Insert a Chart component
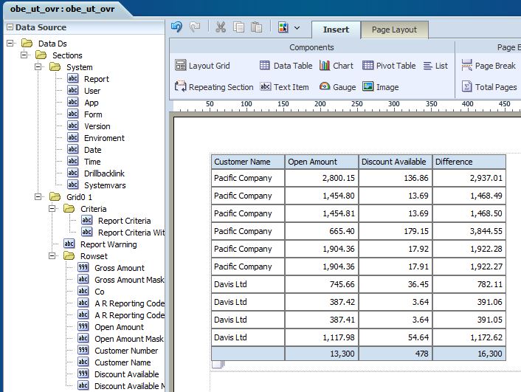Viewport: 521px width, 392px height. coord(337,66)
